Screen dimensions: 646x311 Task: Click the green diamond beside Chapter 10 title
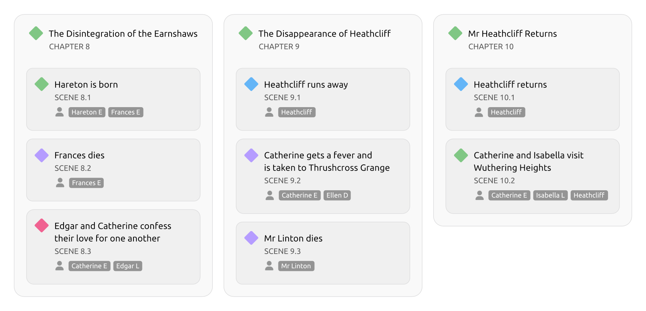pyautogui.click(x=455, y=33)
